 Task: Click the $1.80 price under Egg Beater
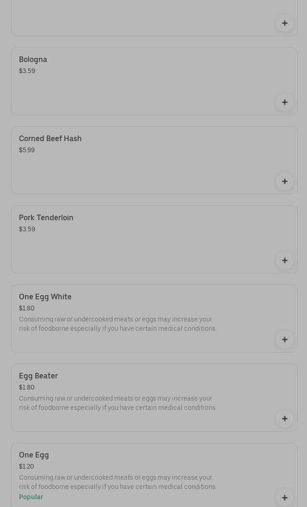click(27, 388)
